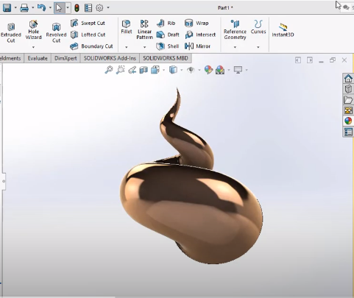This screenshot has width=354, height=298.
Task: Click the Section View icon
Action: [x=144, y=70]
